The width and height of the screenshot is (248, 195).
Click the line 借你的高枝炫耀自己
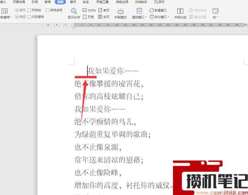pos(109,96)
